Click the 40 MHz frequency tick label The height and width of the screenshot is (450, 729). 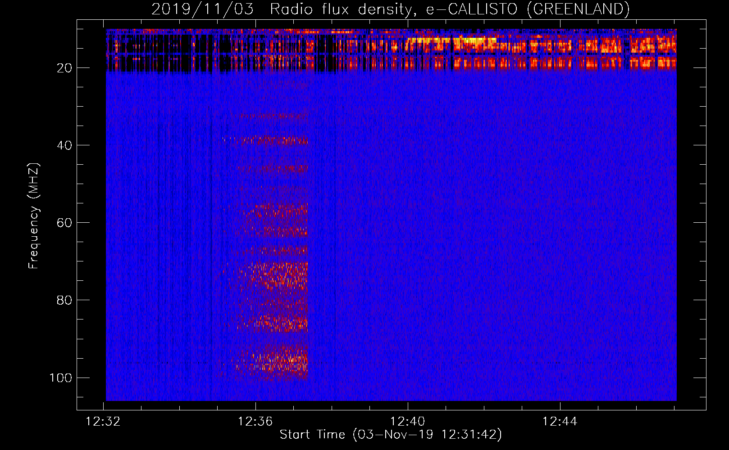(64, 145)
